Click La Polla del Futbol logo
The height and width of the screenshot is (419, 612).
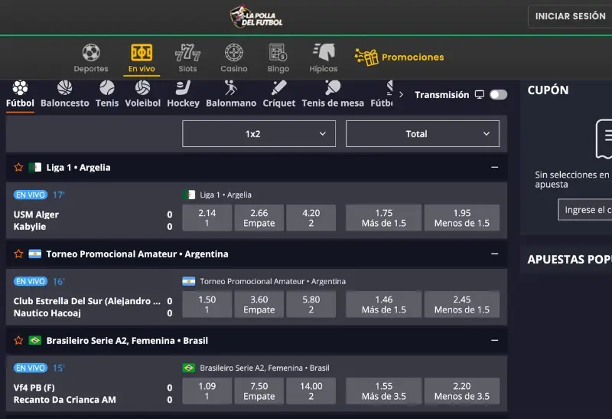point(256,17)
